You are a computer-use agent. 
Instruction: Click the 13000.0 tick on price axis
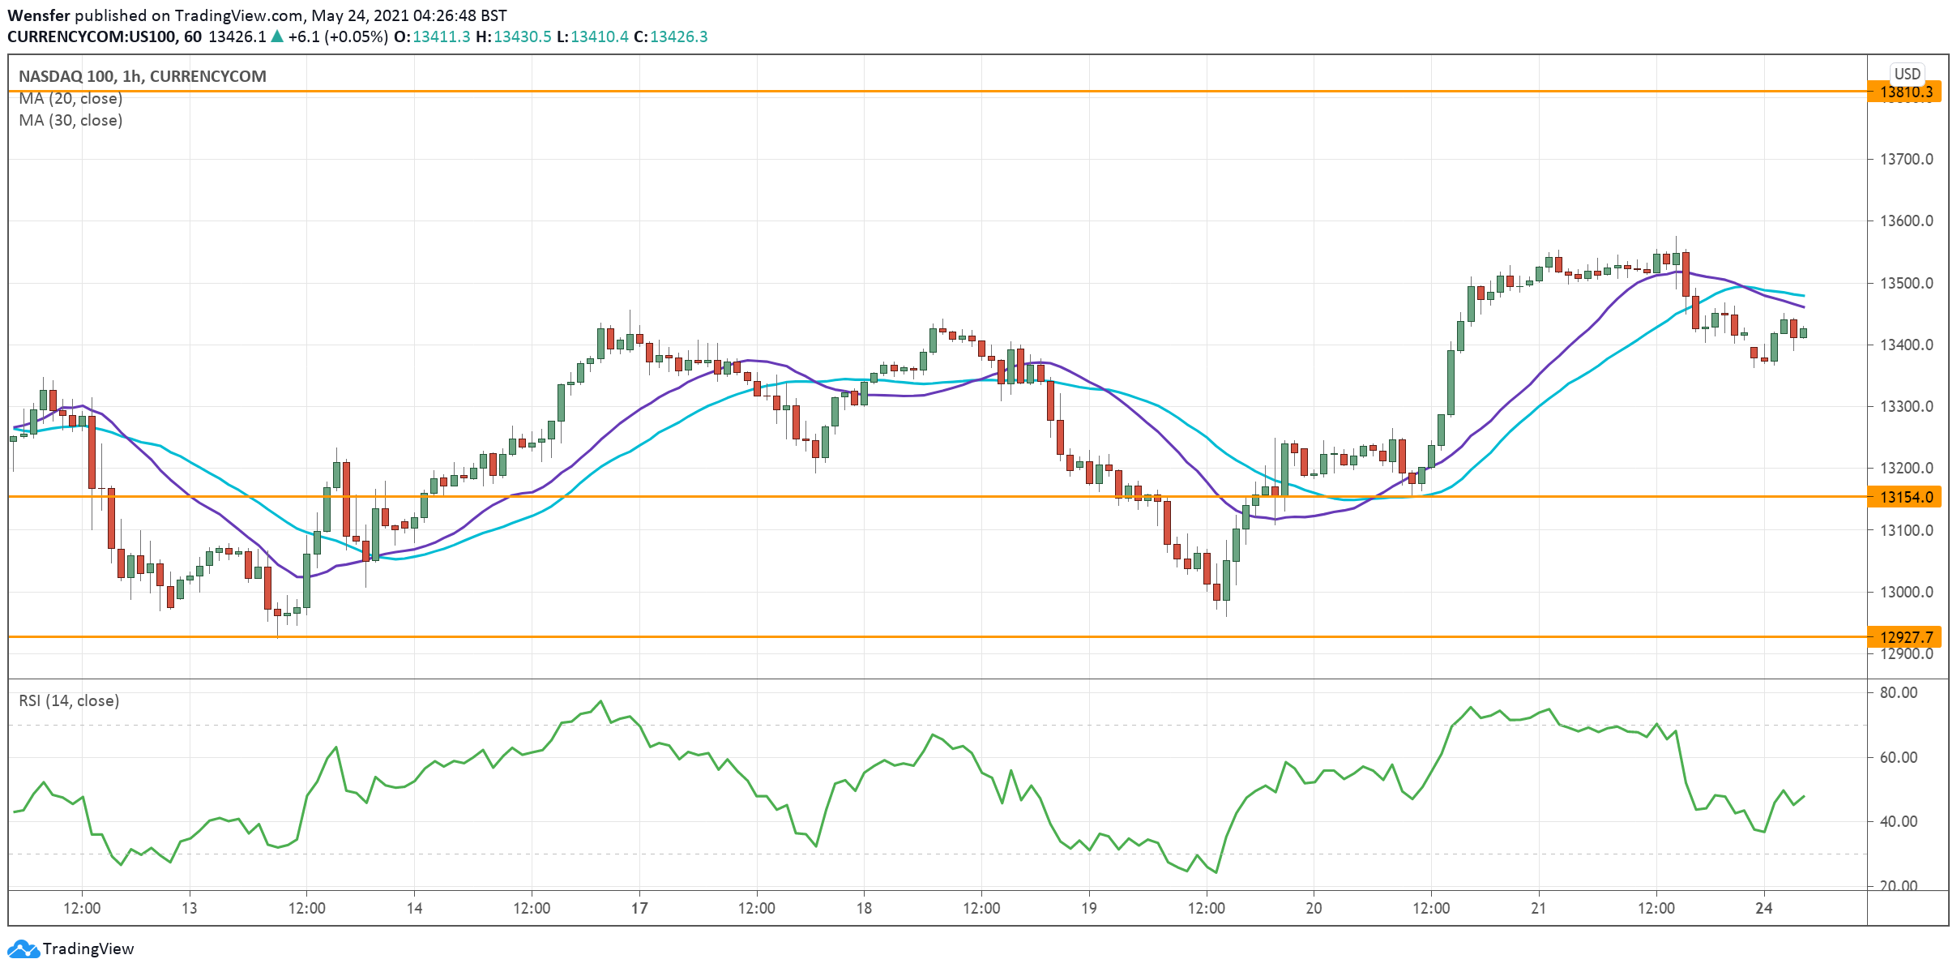tap(1906, 592)
